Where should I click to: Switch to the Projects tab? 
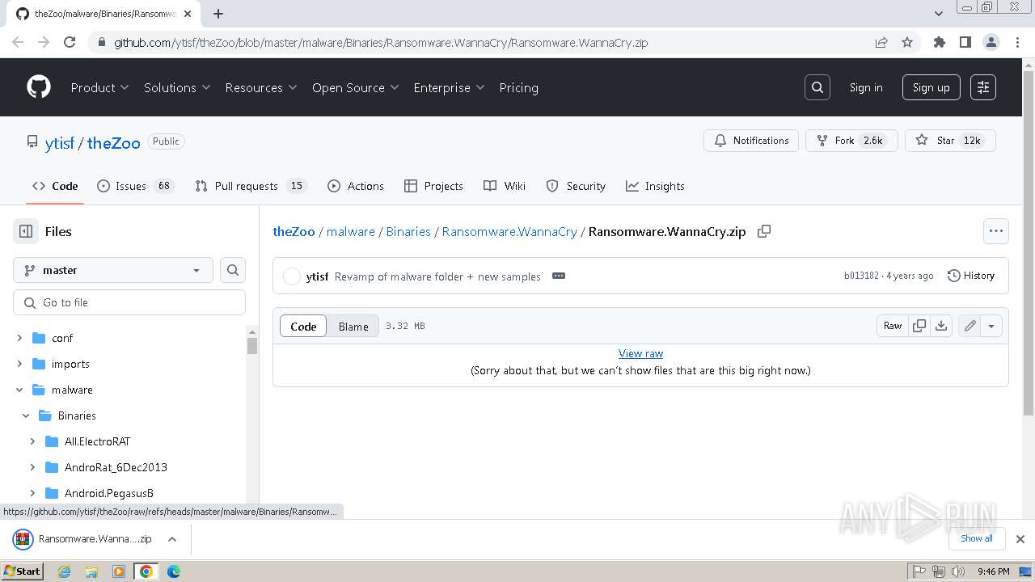433,186
